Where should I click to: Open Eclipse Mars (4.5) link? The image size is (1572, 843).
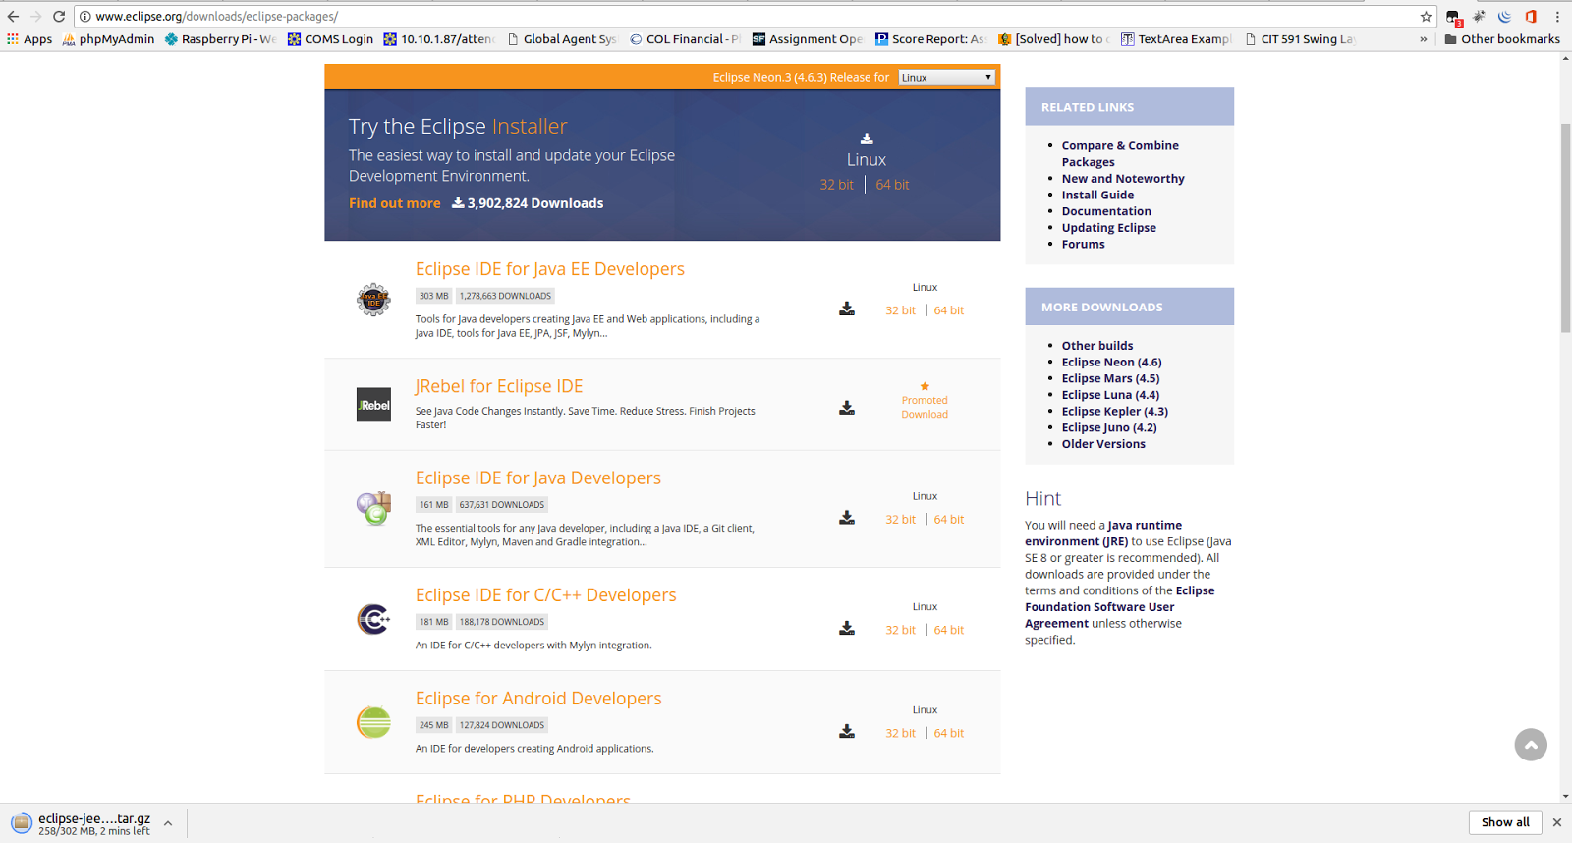point(1110,378)
